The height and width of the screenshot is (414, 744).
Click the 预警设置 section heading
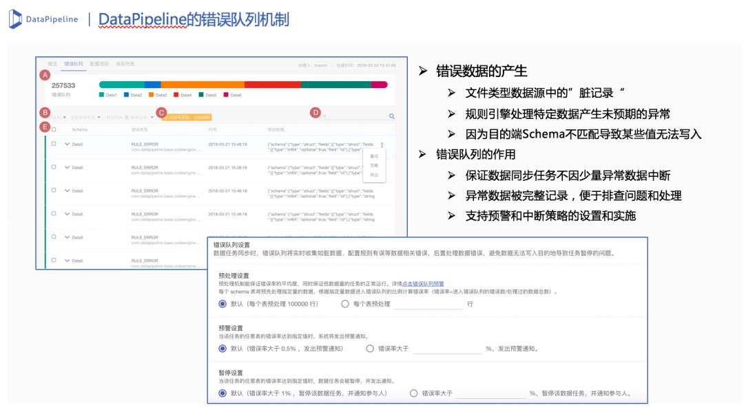click(x=231, y=328)
